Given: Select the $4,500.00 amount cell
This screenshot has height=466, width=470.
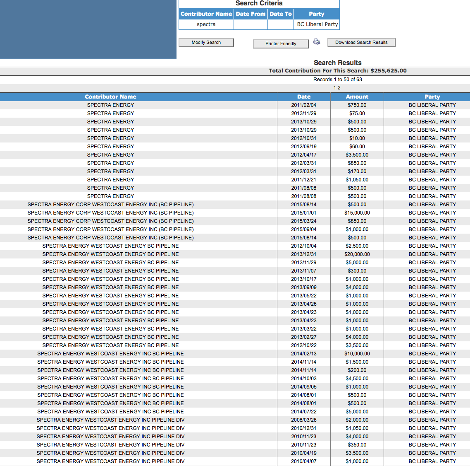Looking at the screenshot, I should (357, 379).
